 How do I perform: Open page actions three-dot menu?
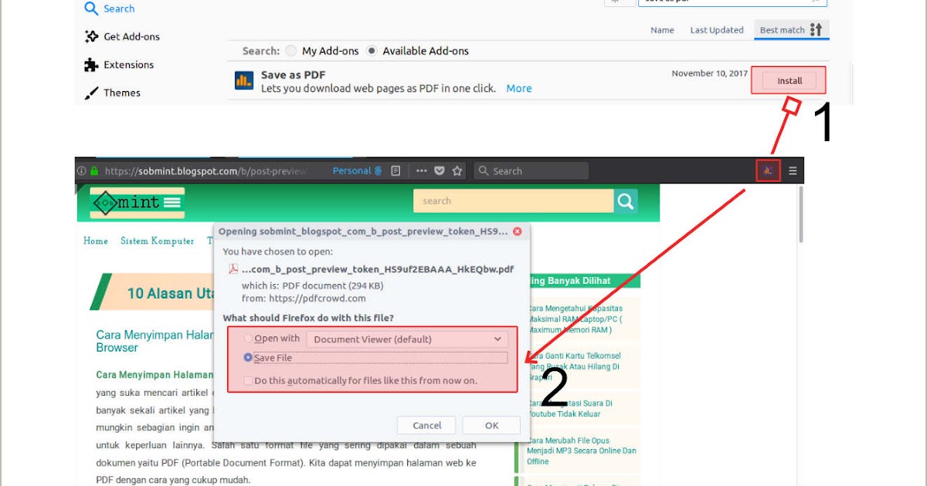[x=421, y=170]
